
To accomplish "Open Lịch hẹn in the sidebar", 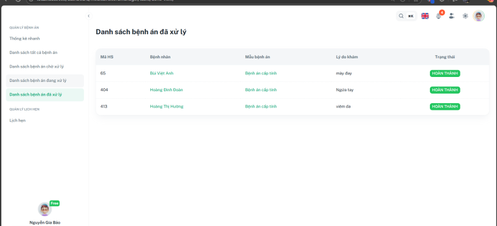I will pos(17,120).
